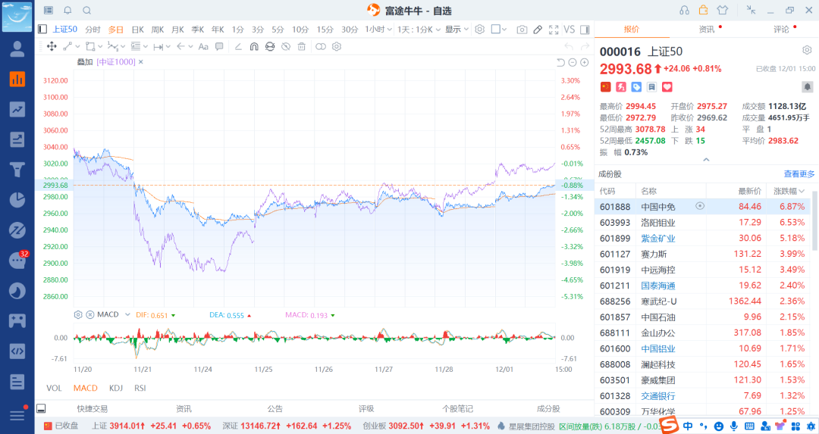The image size is (819, 434).
Task: Select the move crosshair drawing tool
Action: click(x=52, y=46)
